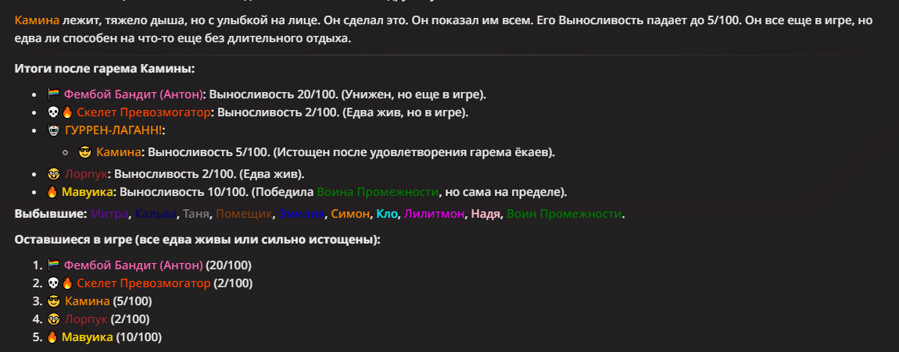Click the skull emoji in numbered item 2
899x352 pixels.
(53, 283)
